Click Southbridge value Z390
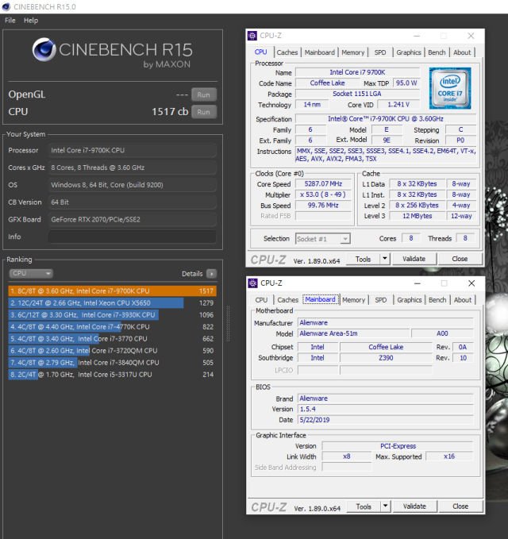The width and height of the screenshot is (508, 539). click(x=386, y=358)
